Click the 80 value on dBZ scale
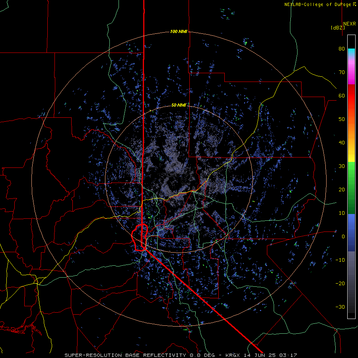The image size is (358, 358). pyautogui.click(x=342, y=49)
